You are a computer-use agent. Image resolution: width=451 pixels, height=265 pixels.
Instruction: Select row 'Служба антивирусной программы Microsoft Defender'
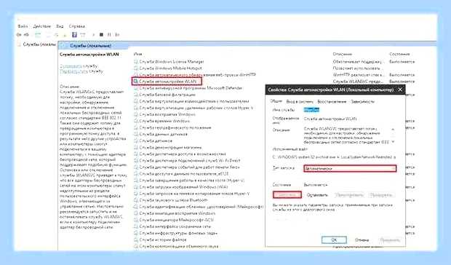pyautogui.click(x=188, y=88)
